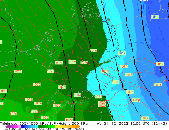169x130 pixels.
Task: Click the 606 legend value
Action: click(x=81, y=129)
